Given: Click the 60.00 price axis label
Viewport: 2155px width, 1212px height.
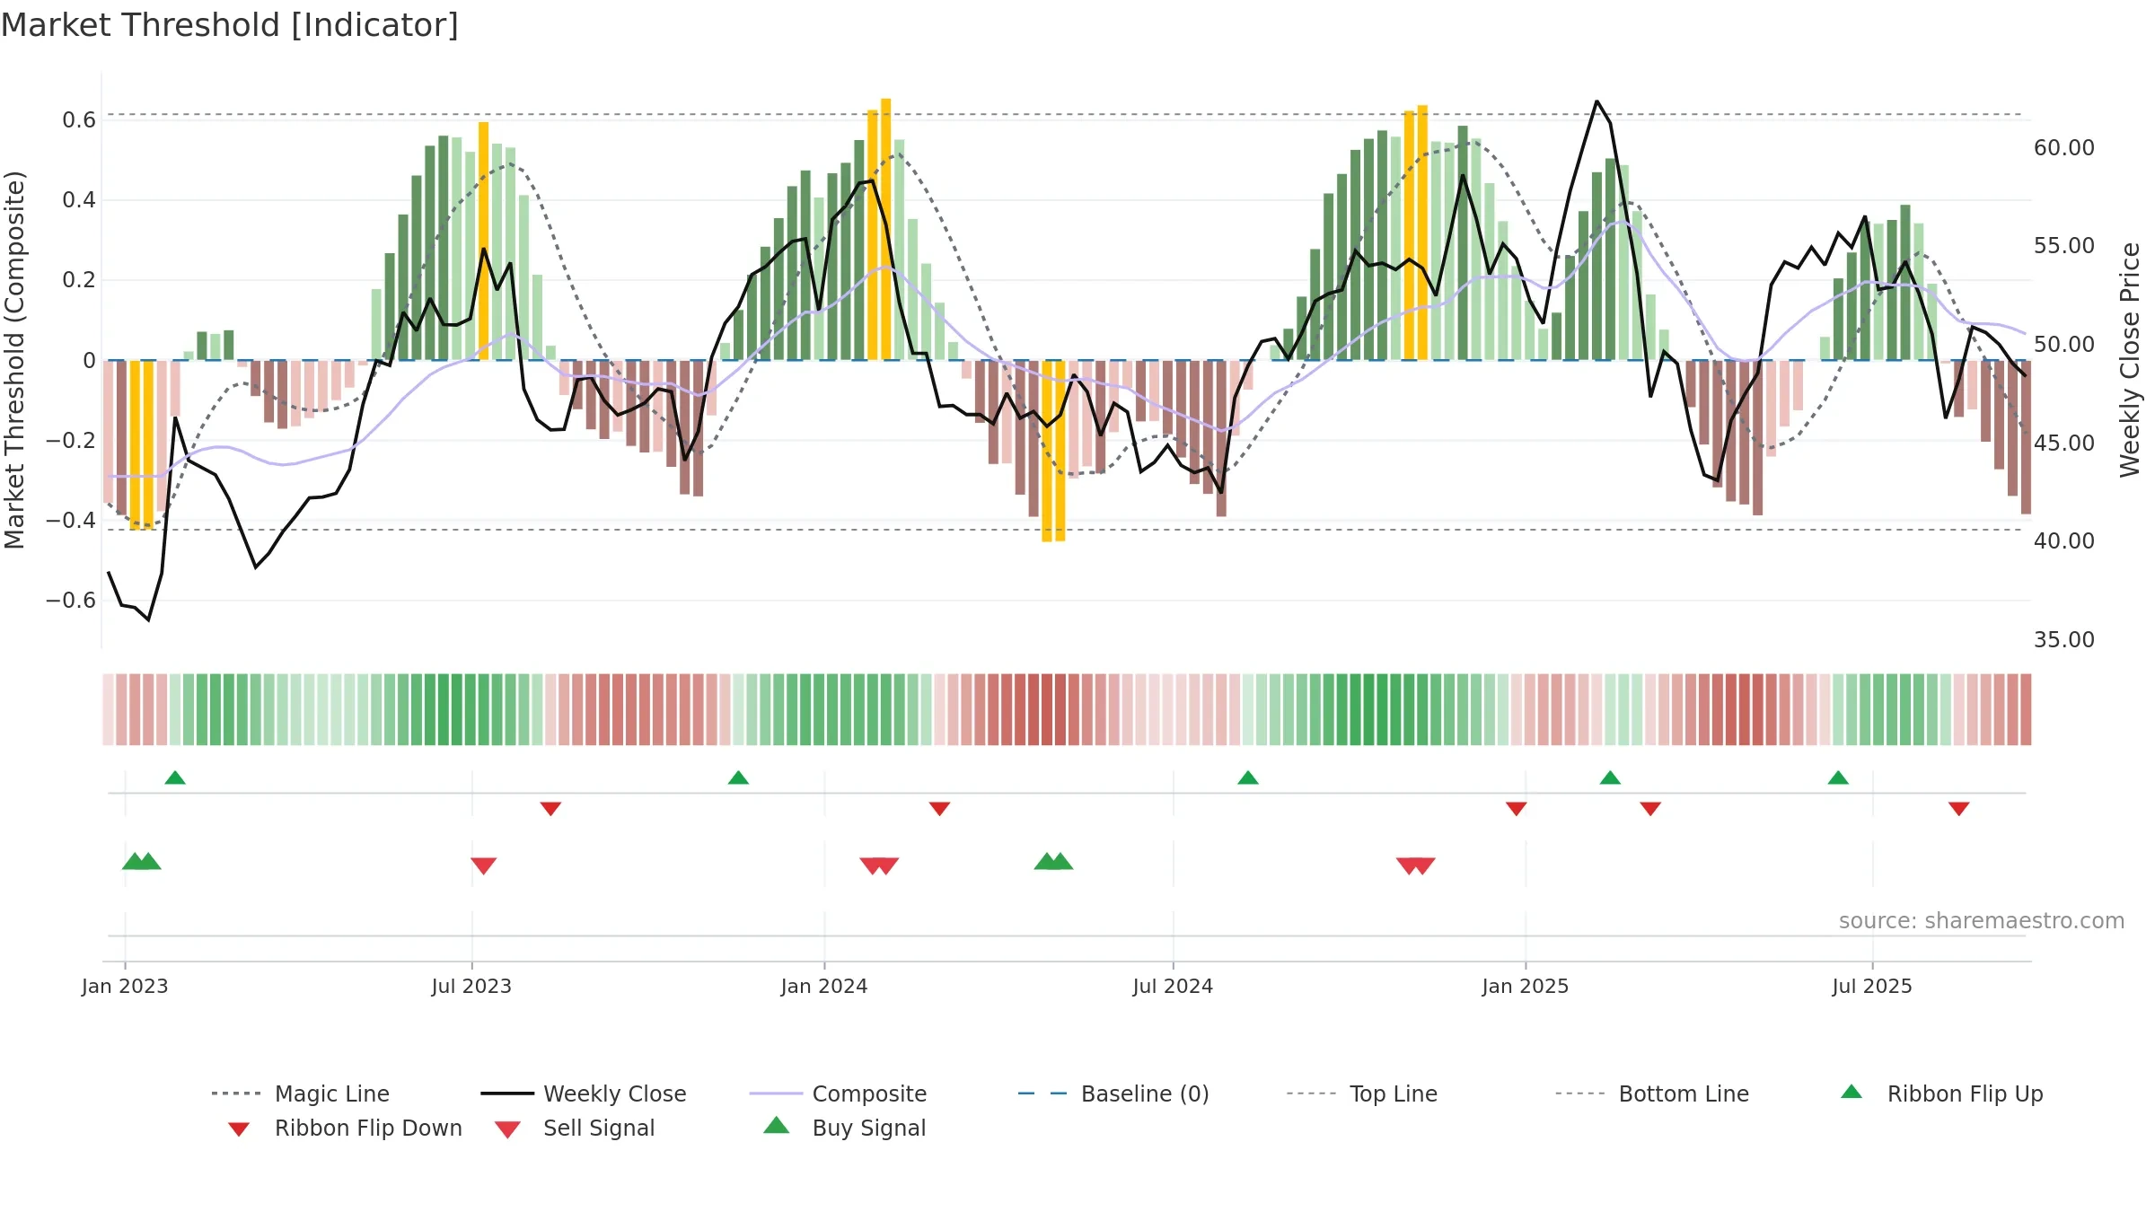Looking at the screenshot, I should pos(2064,147).
